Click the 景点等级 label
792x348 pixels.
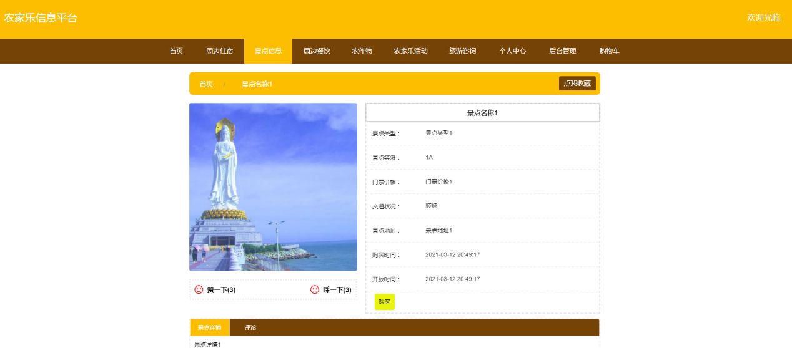pyautogui.click(x=386, y=158)
